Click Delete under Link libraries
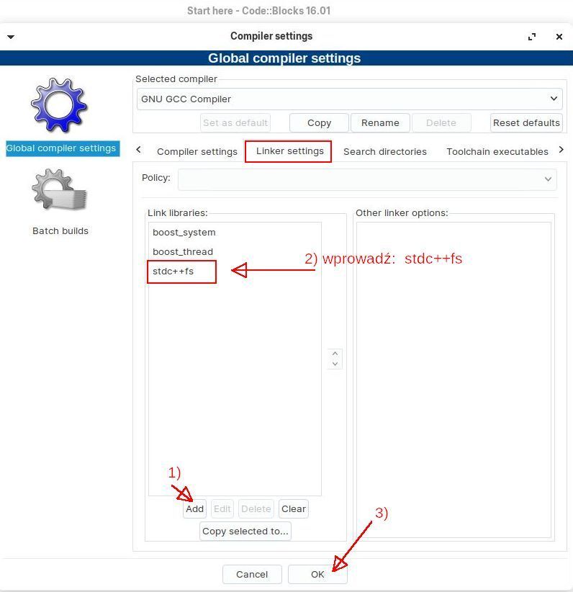 (x=256, y=509)
